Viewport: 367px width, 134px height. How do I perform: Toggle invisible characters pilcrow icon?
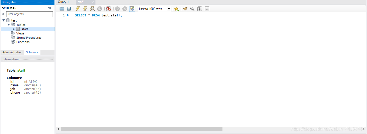(x=200, y=9)
